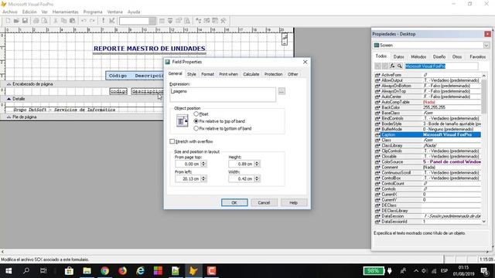Collapse the Detalle band arrow
This screenshot has width=495, height=278.
pyautogui.click(x=9, y=99)
